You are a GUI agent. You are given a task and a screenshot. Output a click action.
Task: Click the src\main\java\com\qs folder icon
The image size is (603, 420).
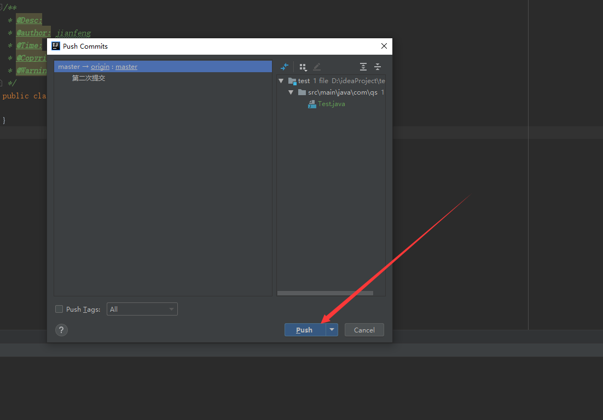[x=302, y=92]
